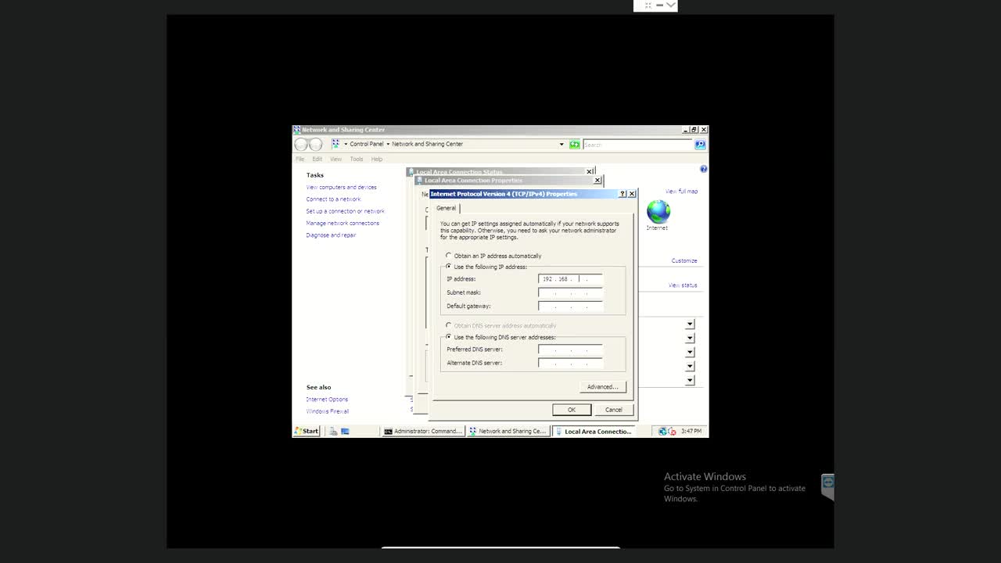Switch to Local Area Connection taskbar button

tap(594, 431)
